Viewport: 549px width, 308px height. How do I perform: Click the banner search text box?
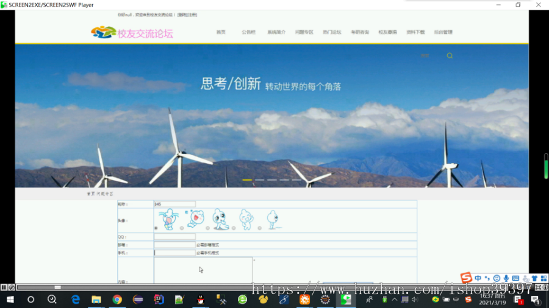pyautogui.click(x=425, y=55)
